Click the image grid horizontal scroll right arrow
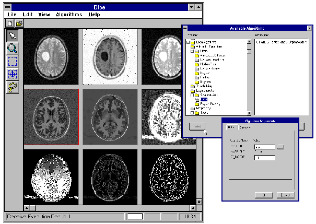 [193, 208]
